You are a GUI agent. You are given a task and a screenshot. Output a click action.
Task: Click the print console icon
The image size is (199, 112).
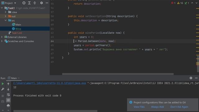coord(8,105)
